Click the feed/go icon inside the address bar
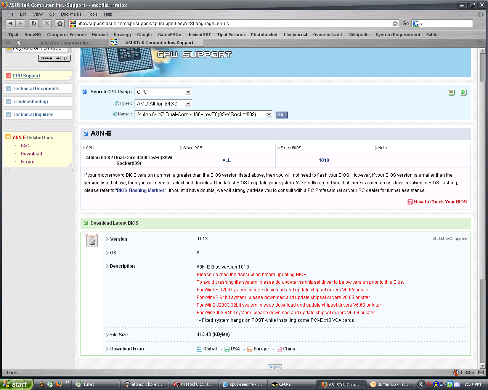488x390 pixels. click(x=395, y=24)
